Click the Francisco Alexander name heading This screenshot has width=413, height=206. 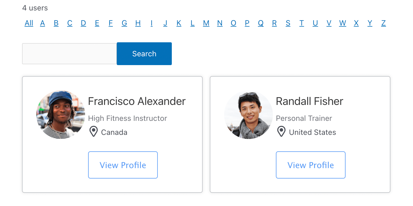(137, 101)
